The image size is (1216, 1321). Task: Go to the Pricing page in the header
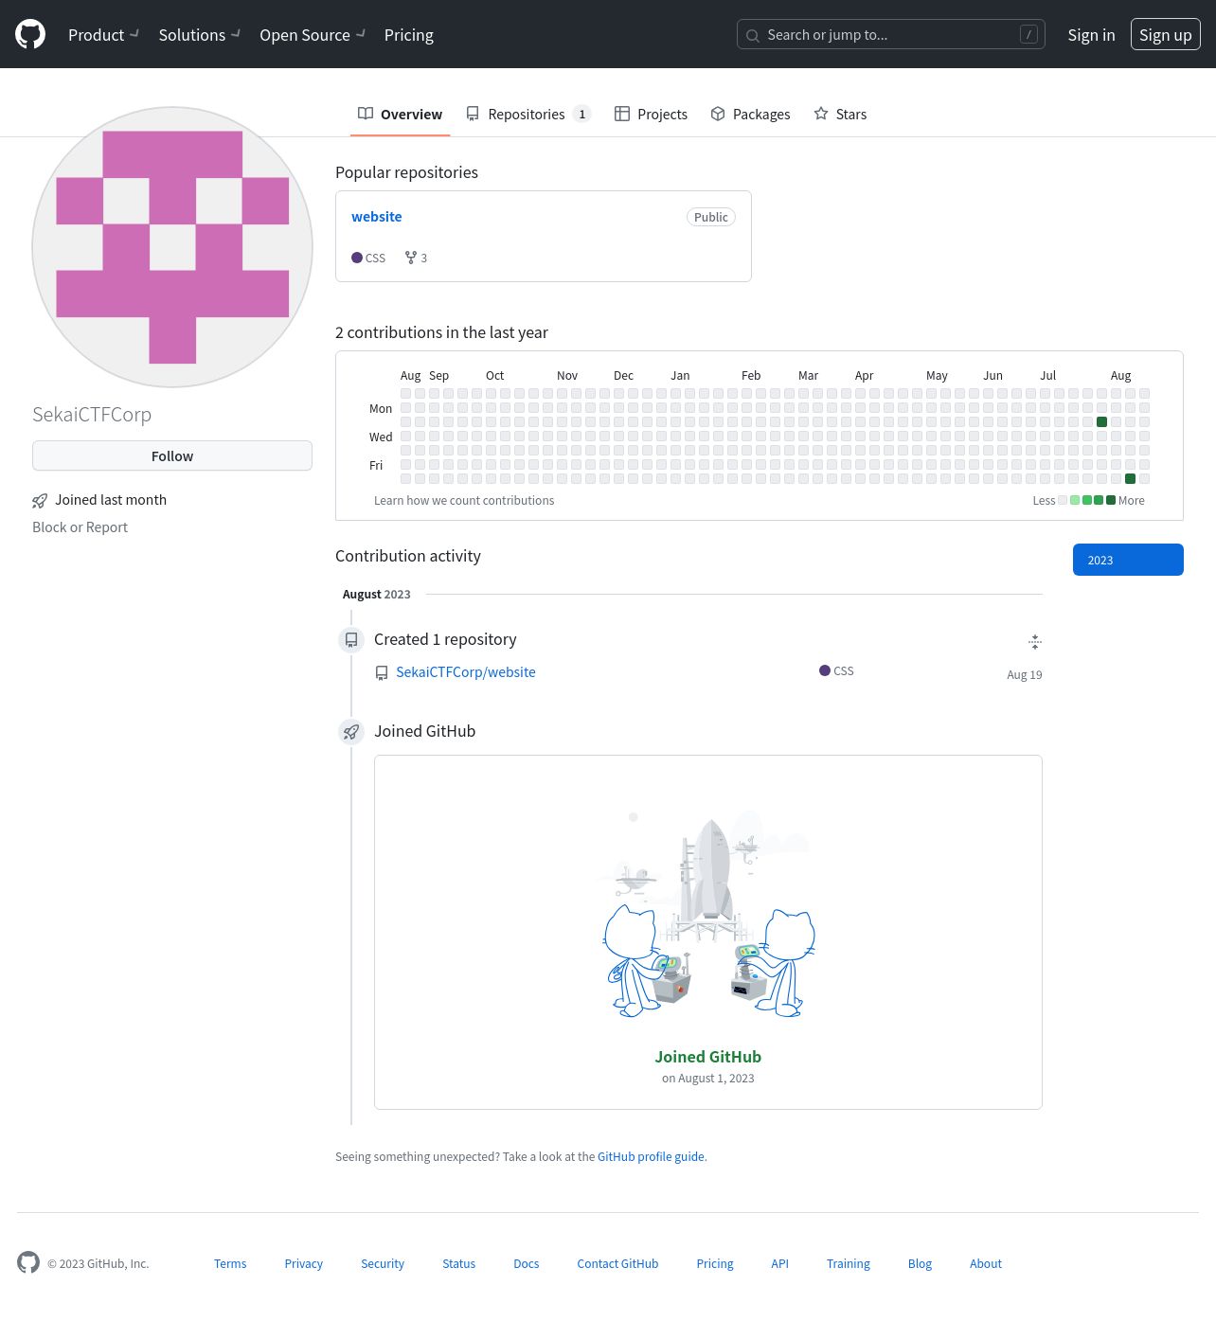[409, 35]
